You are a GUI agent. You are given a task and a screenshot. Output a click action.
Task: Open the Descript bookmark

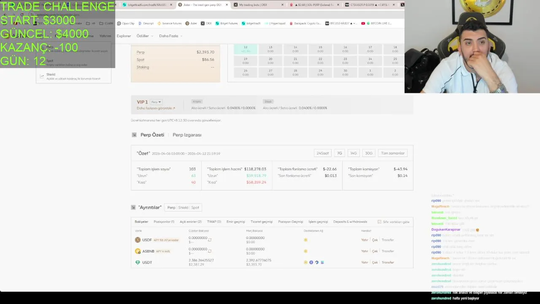(x=146, y=23)
